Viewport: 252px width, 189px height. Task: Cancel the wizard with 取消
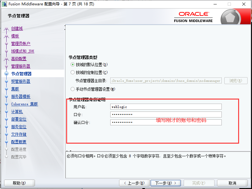(x=232, y=183)
